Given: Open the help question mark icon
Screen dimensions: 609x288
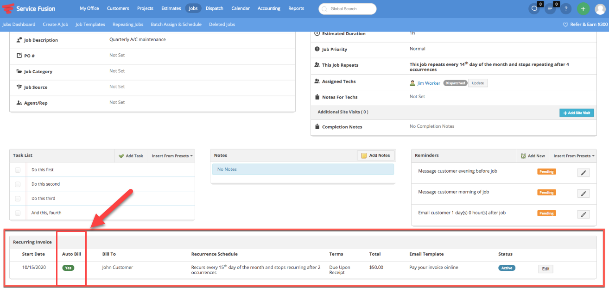Looking at the screenshot, I should click(x=566, y=9).
